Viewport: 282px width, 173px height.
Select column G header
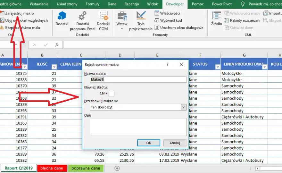244,55
